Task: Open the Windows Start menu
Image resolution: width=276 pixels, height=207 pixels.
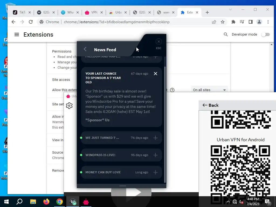Action: pos(6,202)
